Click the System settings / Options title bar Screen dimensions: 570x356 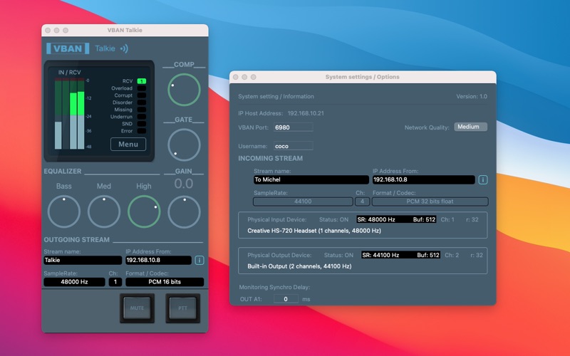[x=363, y=77]
